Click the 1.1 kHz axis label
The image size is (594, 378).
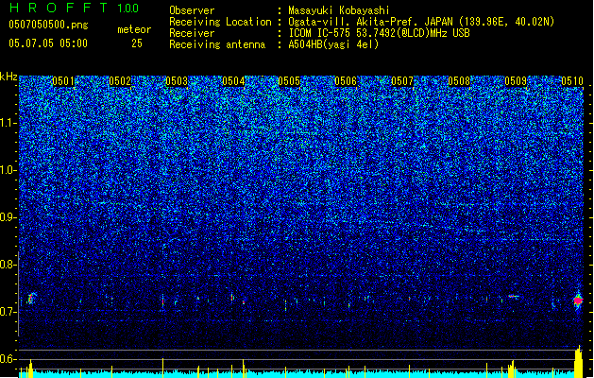8,123
